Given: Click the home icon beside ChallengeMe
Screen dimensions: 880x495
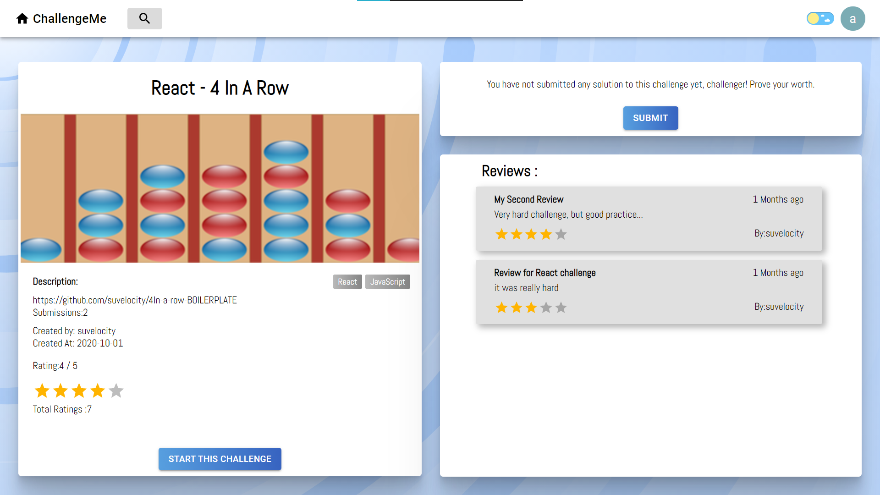Looking at the screenshot, I should point(22,18).
